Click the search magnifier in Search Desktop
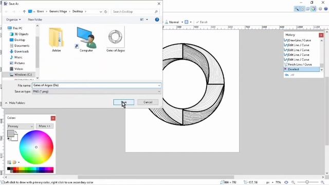Viewport: 329px width, 185px height. tap(156, 11)
